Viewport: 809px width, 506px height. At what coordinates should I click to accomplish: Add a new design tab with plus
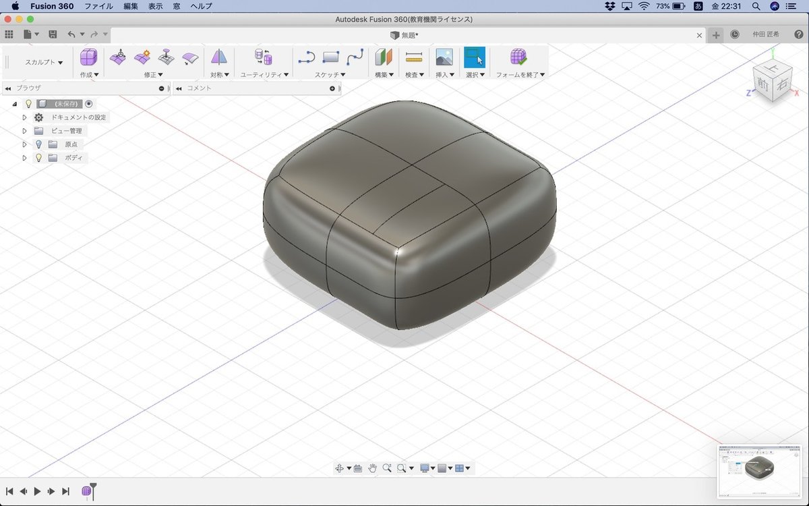tap(716, 35)
